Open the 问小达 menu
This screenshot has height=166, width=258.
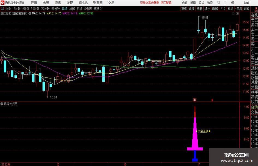(x=83, y=3)
